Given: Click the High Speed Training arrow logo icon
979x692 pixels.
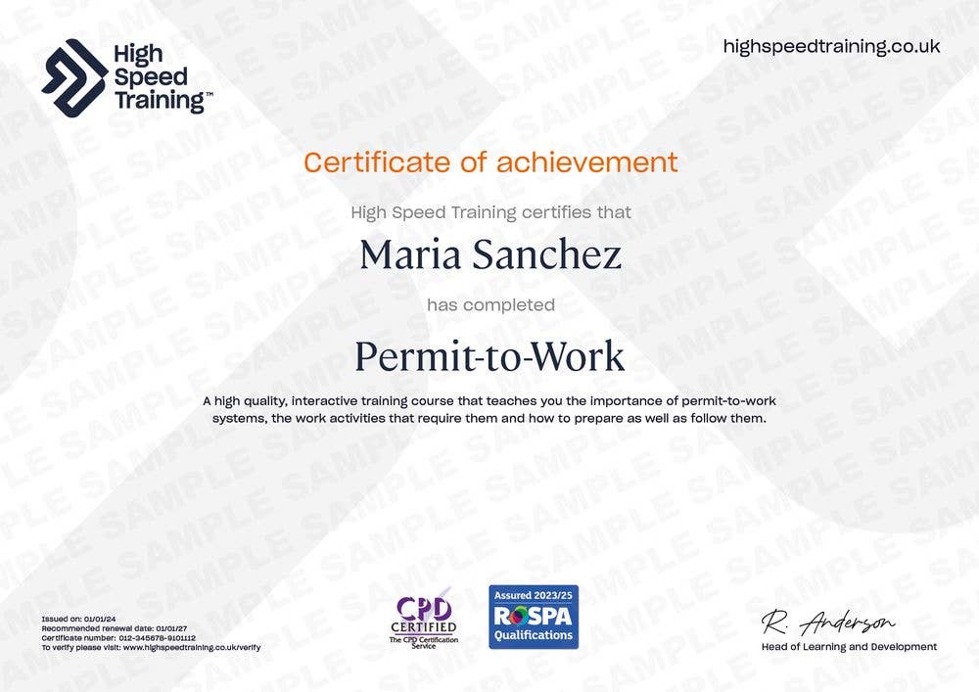Looking at the screenshot, I should pyautogui.click(x=74, y=78).
